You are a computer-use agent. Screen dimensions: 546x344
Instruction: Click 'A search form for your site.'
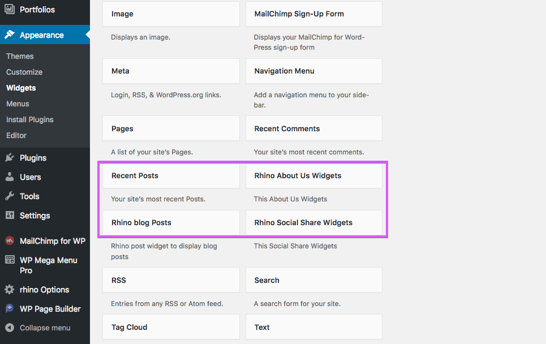click(297, 304)
